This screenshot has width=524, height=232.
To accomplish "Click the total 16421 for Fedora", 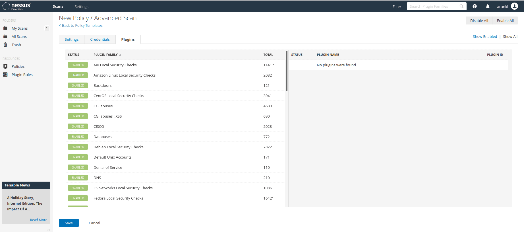I will coord(268,198).
